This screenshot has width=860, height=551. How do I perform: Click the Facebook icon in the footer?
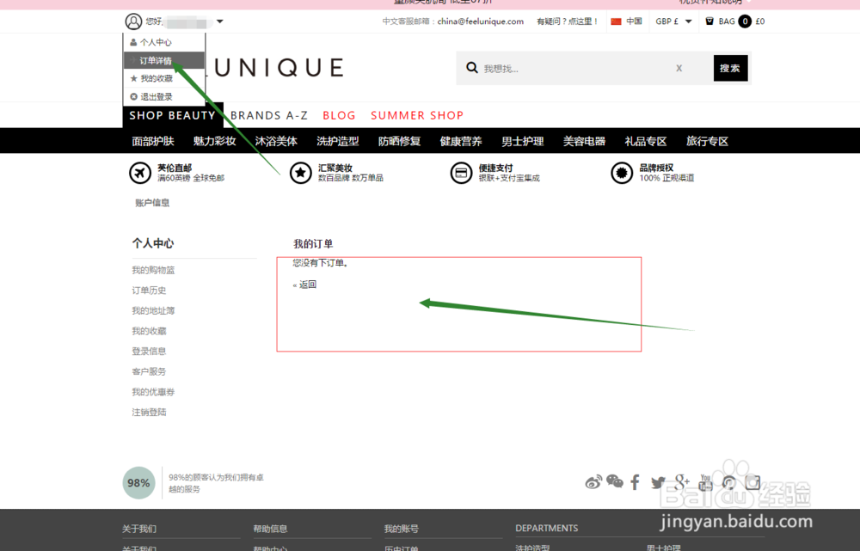coord(635,482)
